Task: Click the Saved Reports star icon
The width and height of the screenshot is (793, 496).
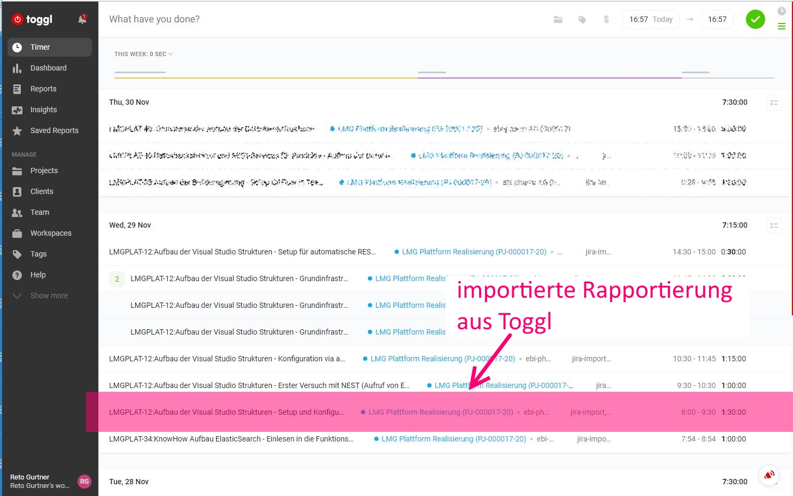Action: pos(17,130)
